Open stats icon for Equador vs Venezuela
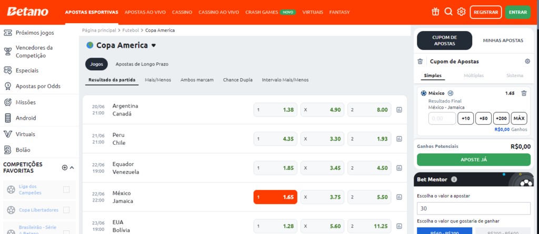 click(x=399, y=168)
